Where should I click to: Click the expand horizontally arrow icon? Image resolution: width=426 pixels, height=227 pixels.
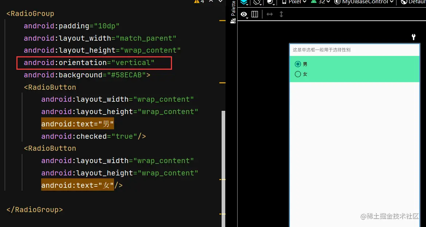270,14
